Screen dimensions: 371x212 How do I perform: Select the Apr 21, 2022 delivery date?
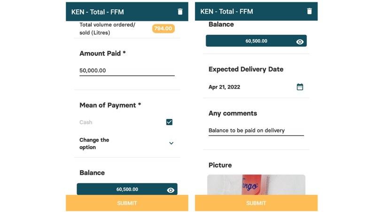pyautogui.click(x=224, y=87)
